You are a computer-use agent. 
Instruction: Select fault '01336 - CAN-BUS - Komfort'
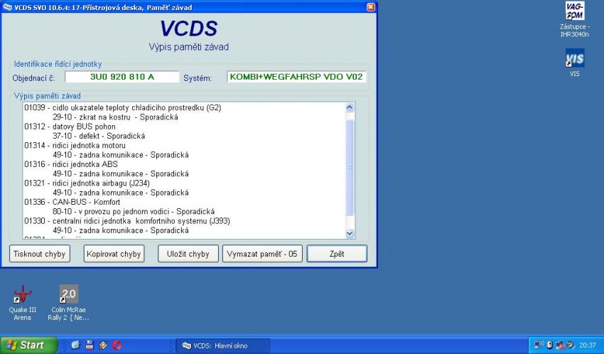[72, 202]
